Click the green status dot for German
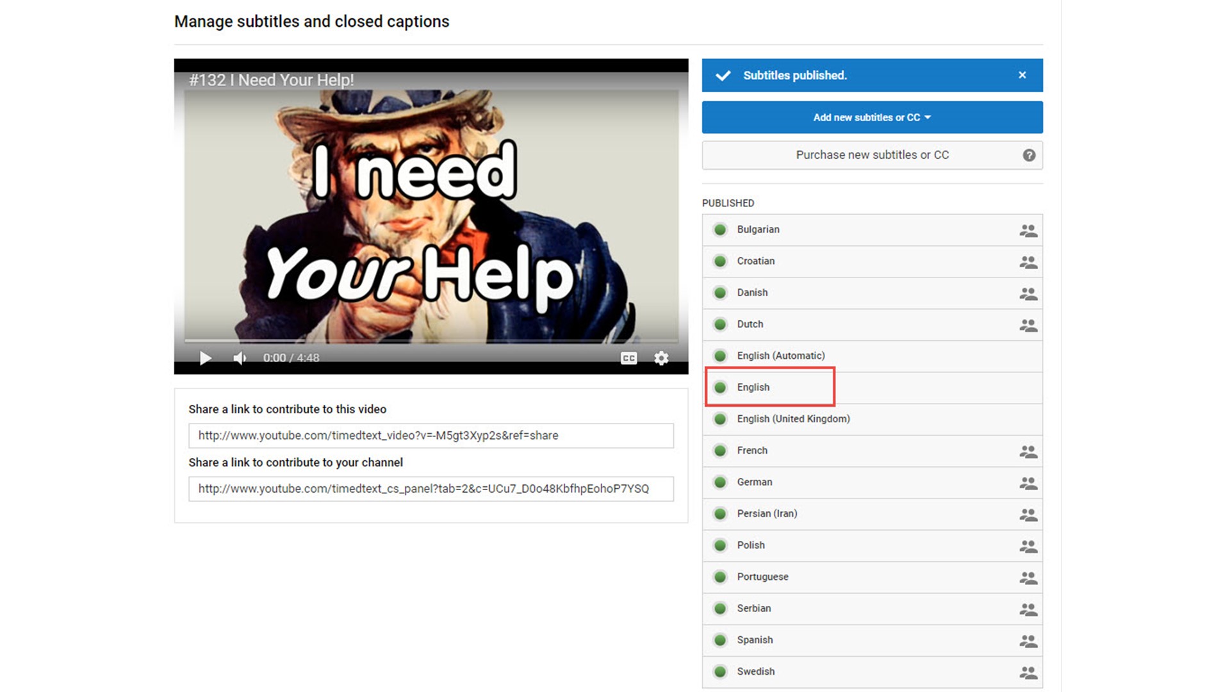 pyautogui.click(x=720, y=482)
